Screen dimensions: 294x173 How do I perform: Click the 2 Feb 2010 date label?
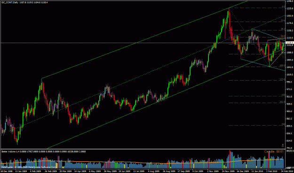pos(272,171)
